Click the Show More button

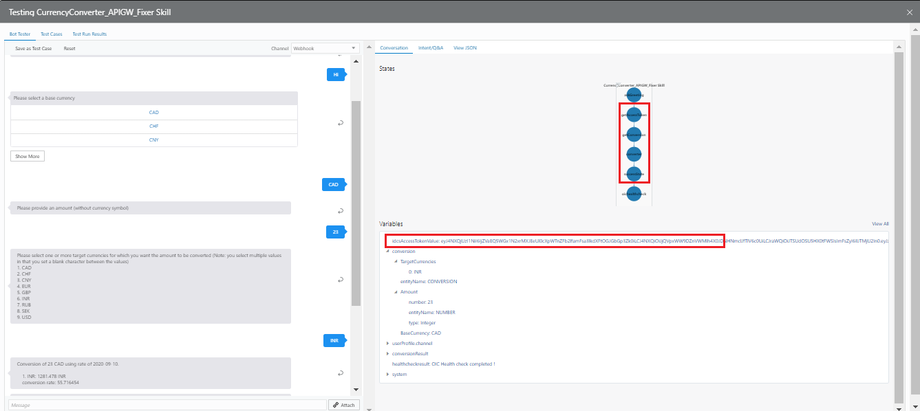coord(28,157)
